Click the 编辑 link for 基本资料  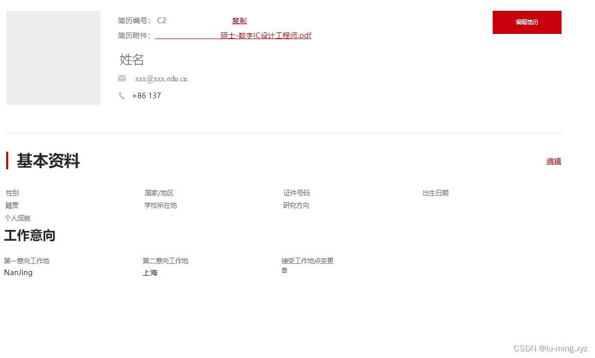click(553, 161)
